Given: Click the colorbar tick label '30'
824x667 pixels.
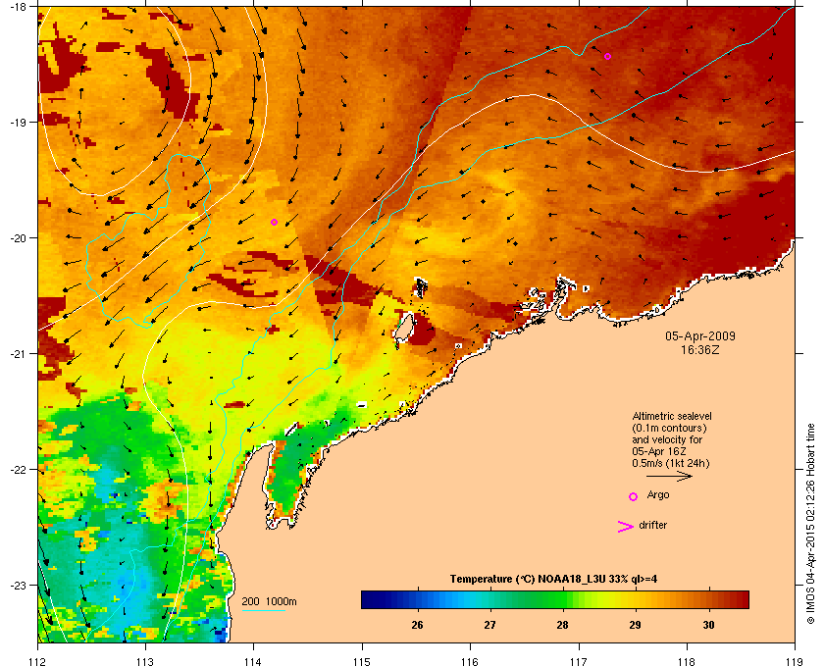Looking at the screenshot, I should pyautogui.click(x=708, y=625).
